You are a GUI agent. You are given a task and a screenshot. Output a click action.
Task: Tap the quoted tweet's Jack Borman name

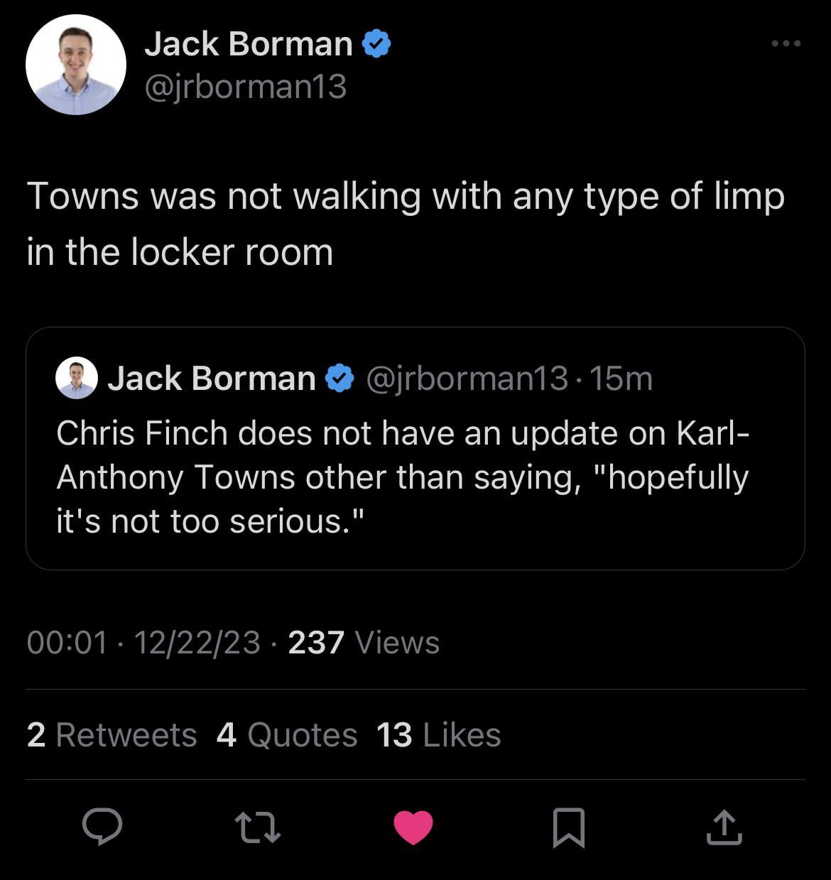pos(212,378)
